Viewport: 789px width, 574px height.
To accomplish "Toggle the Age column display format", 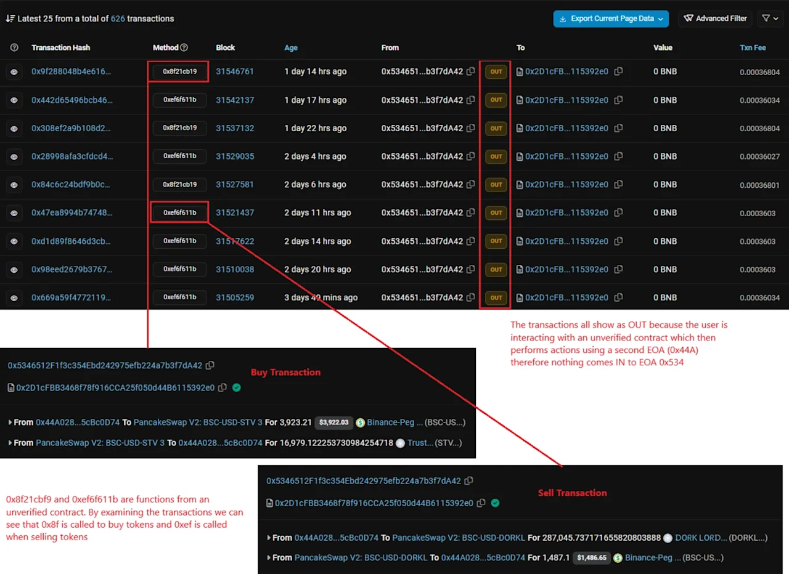I will tap(291, 47).
